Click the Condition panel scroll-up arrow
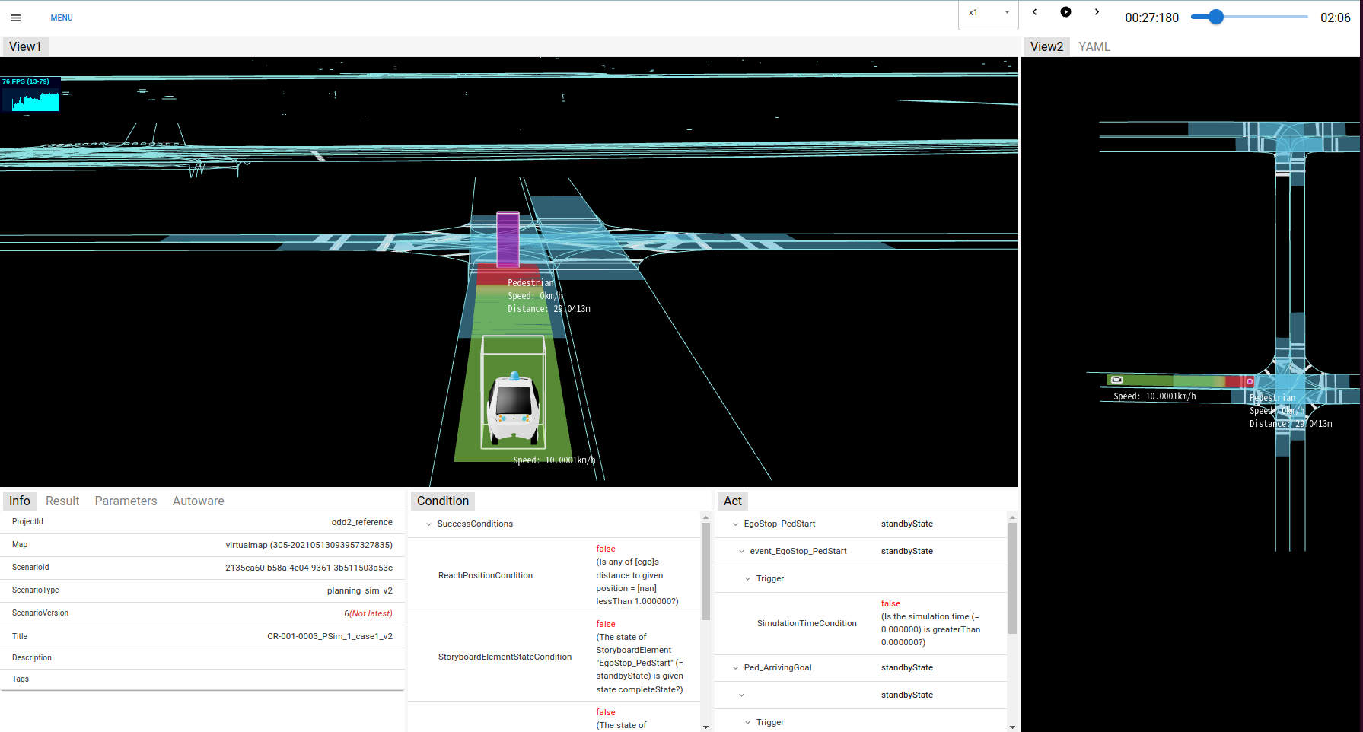The image size is (1363, 732). pos(705,517)
